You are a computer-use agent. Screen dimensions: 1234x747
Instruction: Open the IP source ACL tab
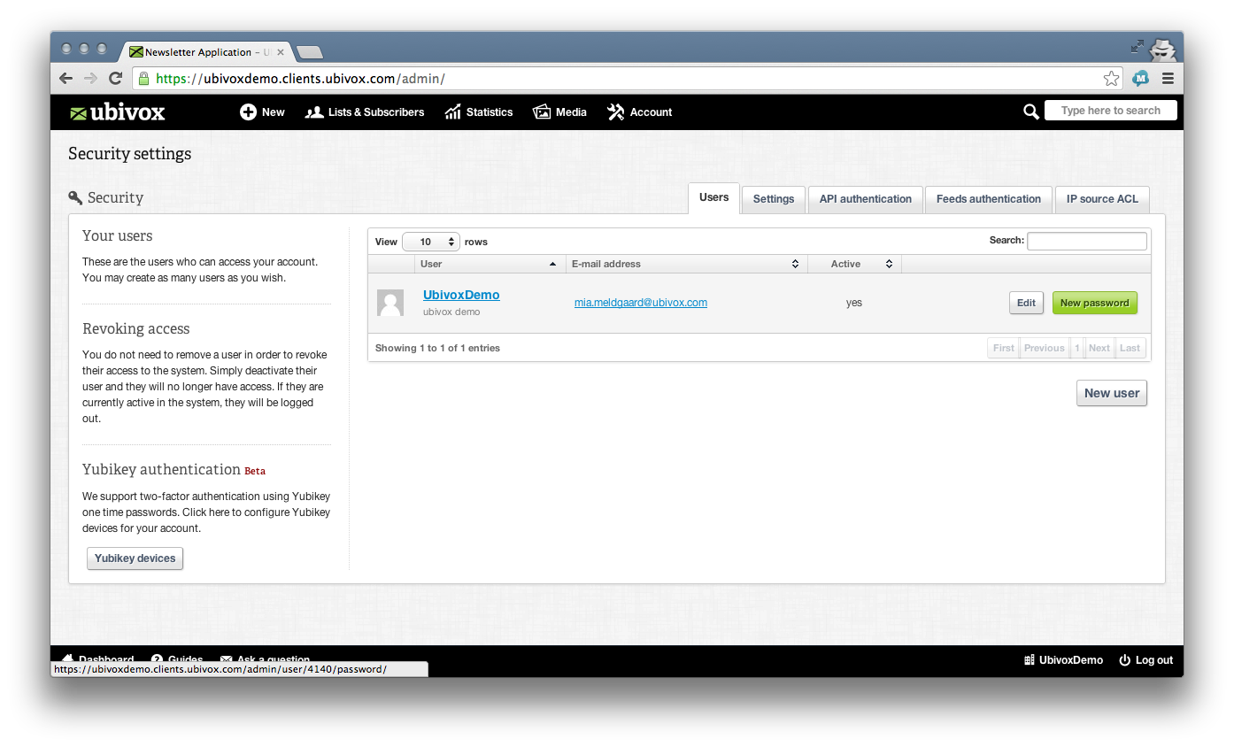tap(1102, 199)
